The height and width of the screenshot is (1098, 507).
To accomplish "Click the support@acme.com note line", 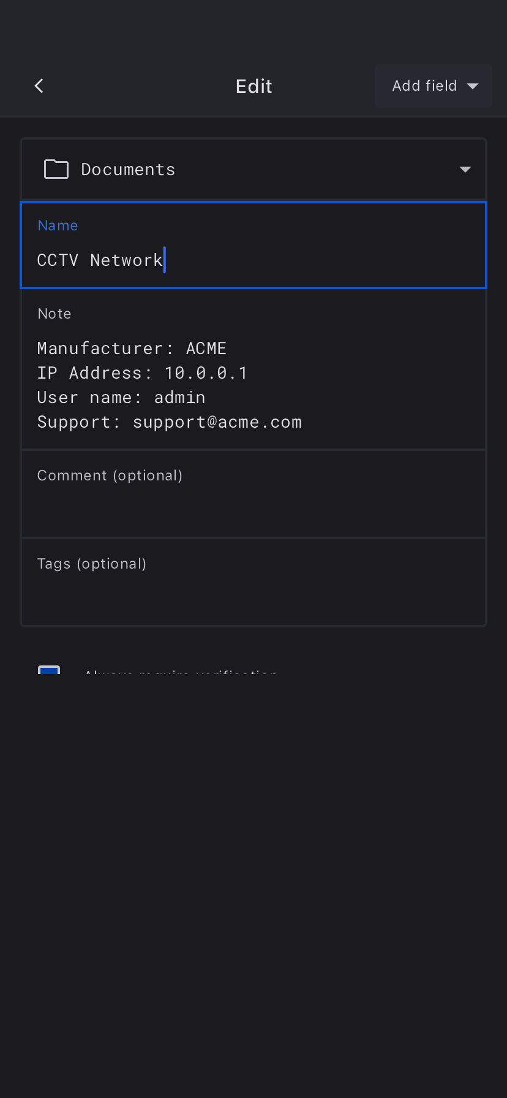I will [x=169, y=422].
